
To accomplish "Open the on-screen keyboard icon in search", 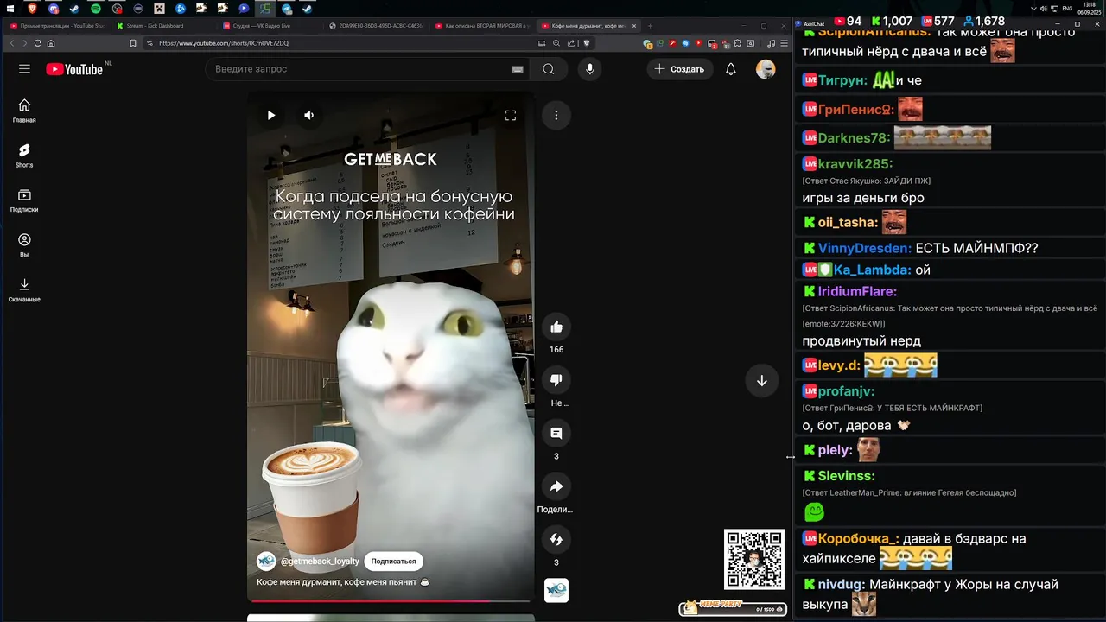I will click(x=518, y=69).
